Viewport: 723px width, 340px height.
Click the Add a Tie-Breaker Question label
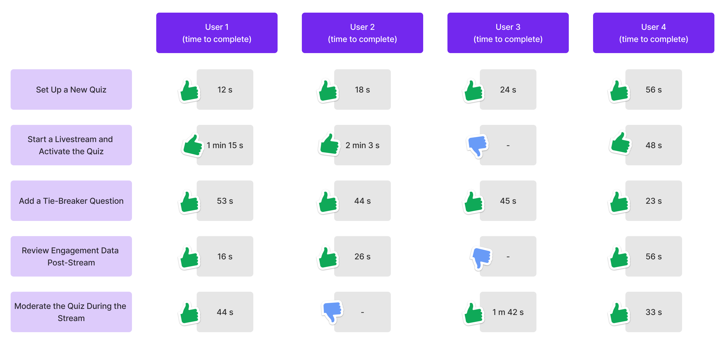point(71,201)
